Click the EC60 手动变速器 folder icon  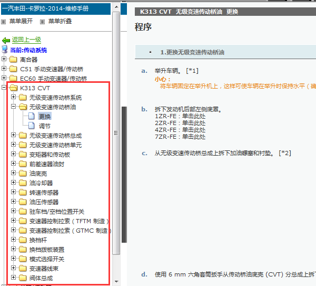[x=13, y=78]
